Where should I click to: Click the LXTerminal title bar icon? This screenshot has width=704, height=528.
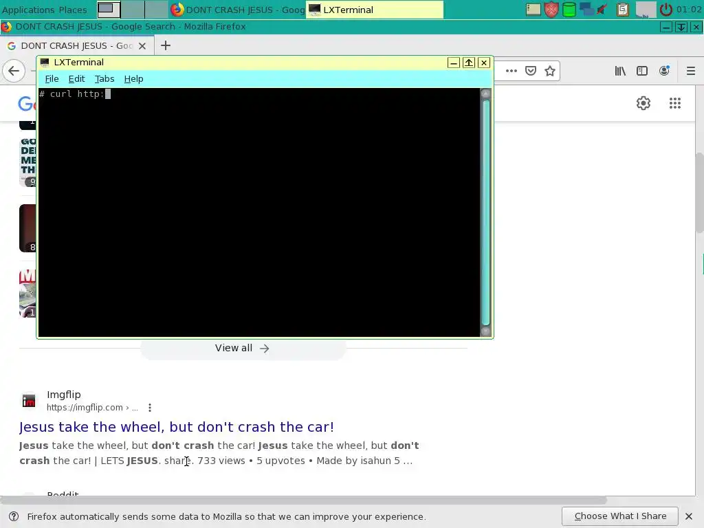tap(45, 63)
